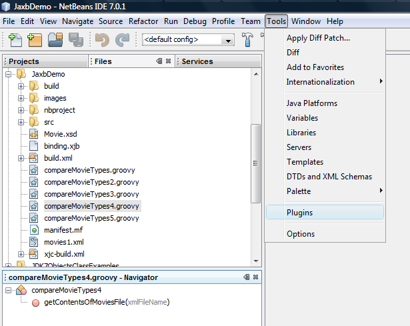Click the Save All toolbar icon
The width and height of the screenshot is (410, 326).
point(76,40)
